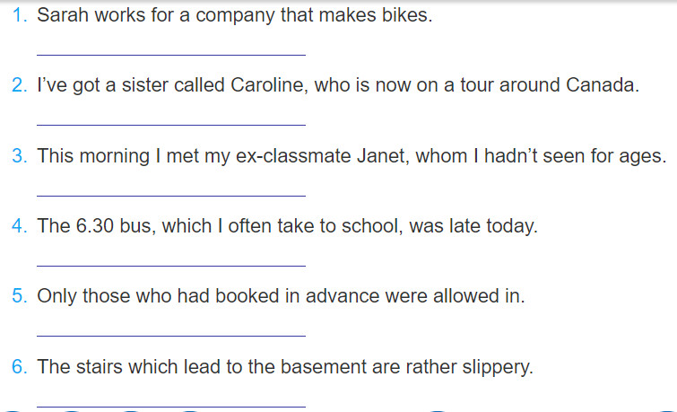
Task: Click the word Canada in sentence 2
Action: [603, 85]
